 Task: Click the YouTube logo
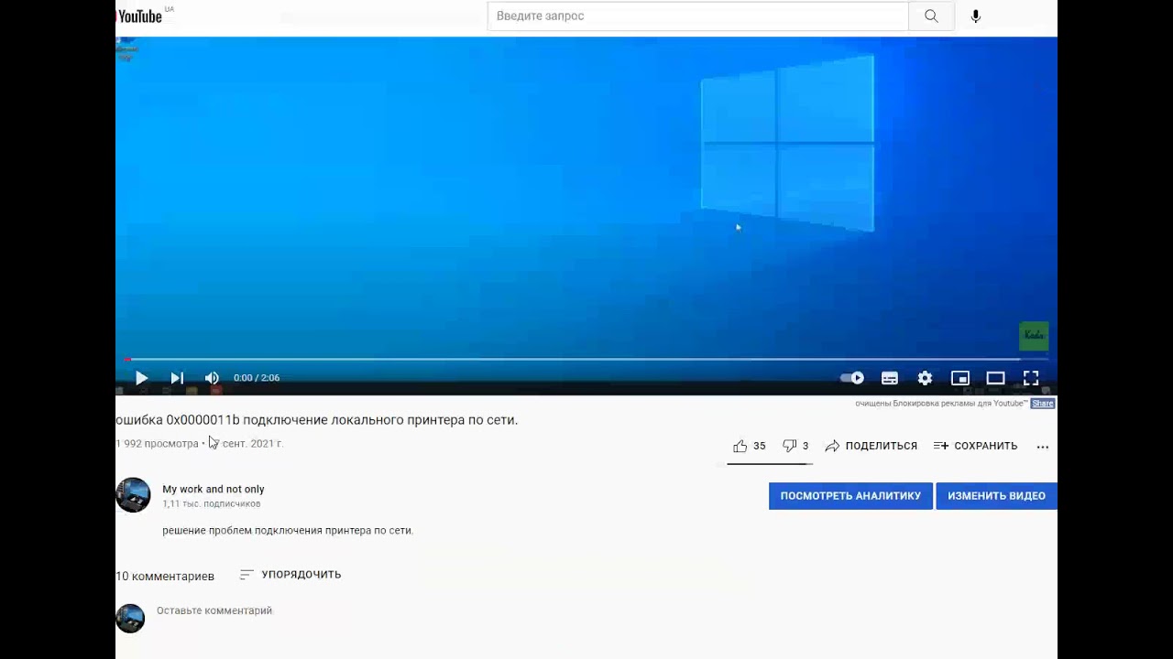[x=138, y=16]
